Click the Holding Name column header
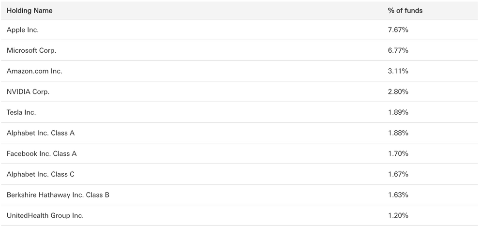This screenshot has height=227, width=479. (30, 11)
